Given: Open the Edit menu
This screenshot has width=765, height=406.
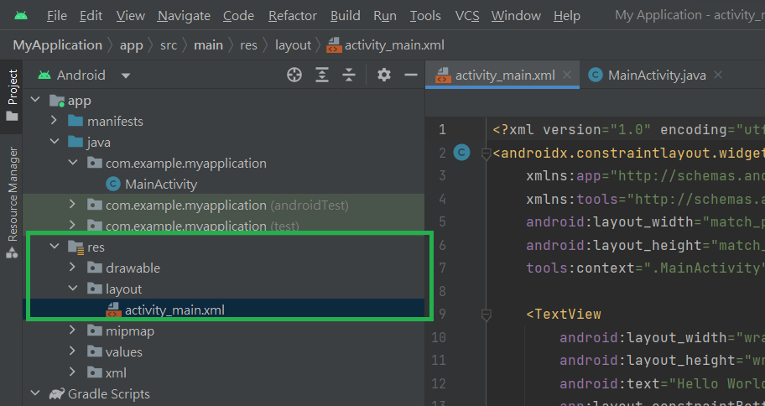Looking at the screenshot, I should click(x=91, y=16).
